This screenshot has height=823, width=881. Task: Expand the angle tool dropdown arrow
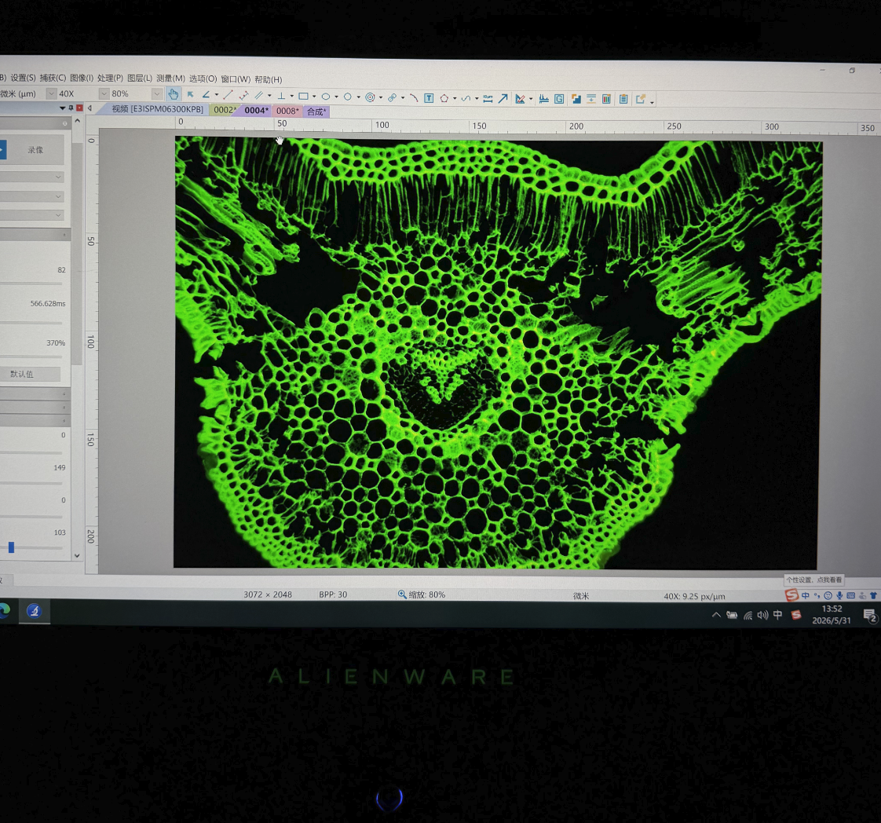(x=216, y=95)
